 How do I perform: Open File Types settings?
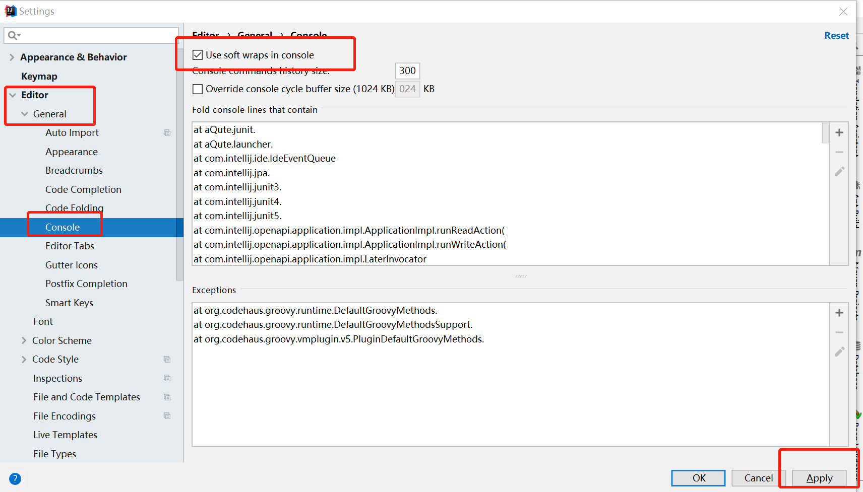tap(54, 454)
